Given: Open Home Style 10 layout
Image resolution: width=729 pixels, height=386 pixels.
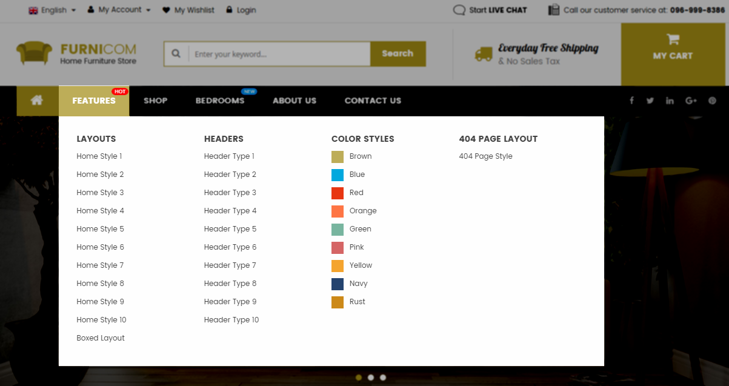Looking at the screenshot, I should click(x=101, y=320).
